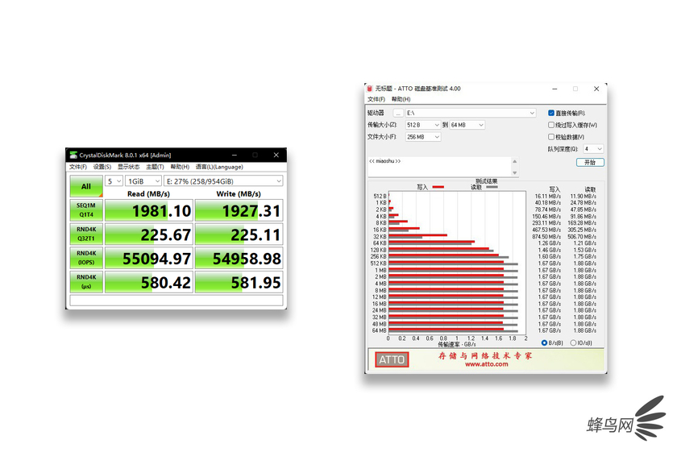
Task: Click the Write (MB/s) column header
Action: tap(239, 194)
